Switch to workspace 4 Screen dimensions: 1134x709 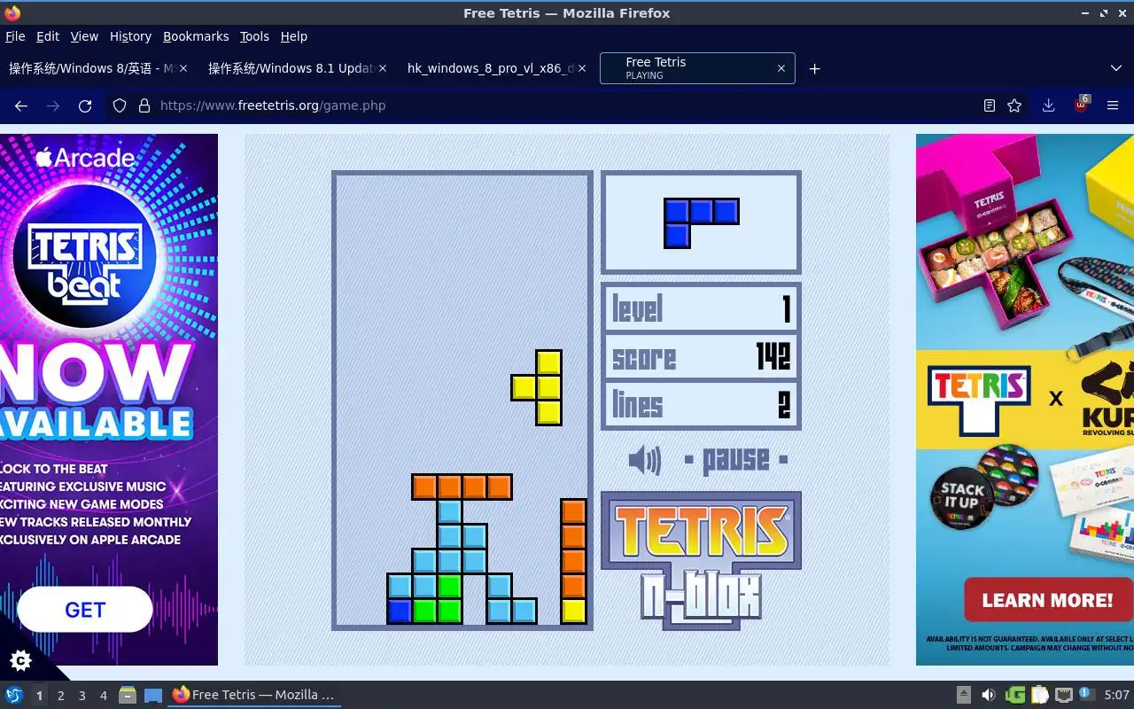click(x=103, y=696)
